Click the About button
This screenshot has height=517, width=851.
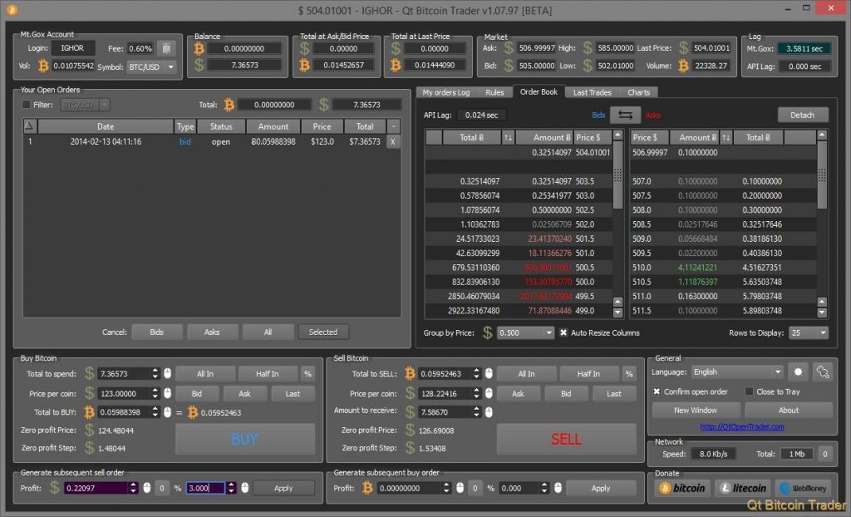pyautogui.click(x=789, y=410)
